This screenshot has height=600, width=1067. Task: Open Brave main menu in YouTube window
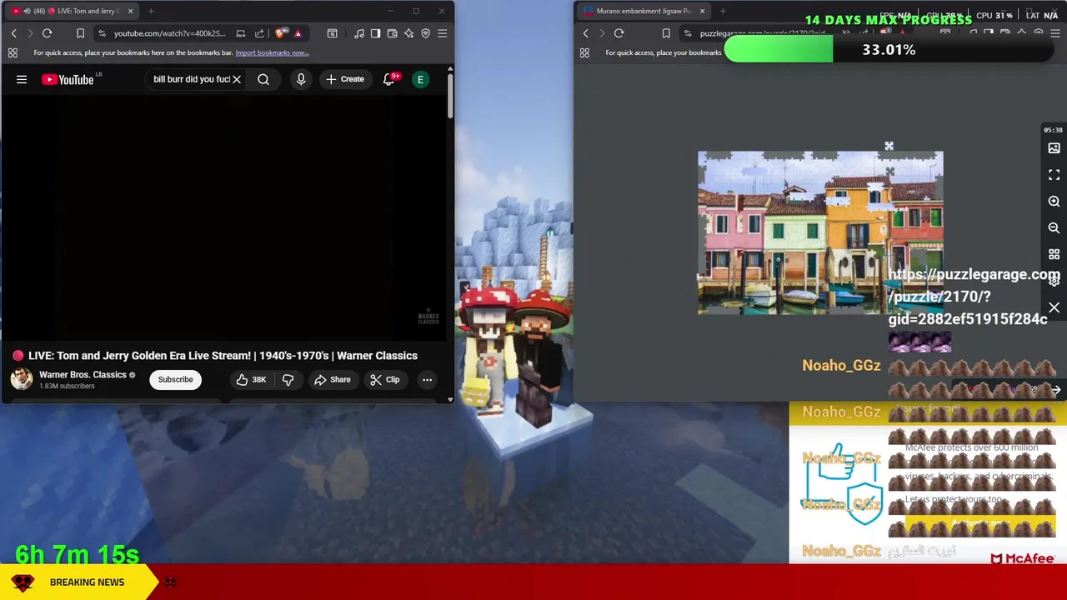click(442, 33)
